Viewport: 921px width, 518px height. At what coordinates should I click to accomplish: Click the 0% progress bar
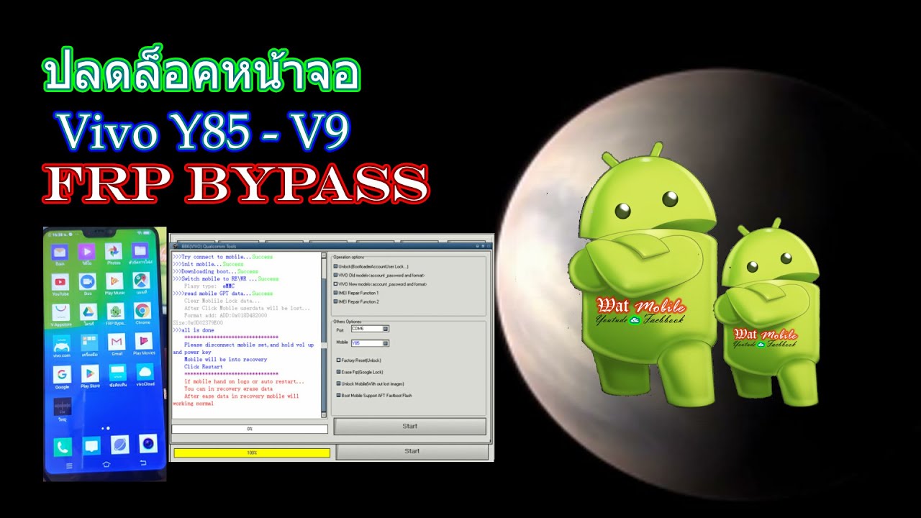click(249, 429)
